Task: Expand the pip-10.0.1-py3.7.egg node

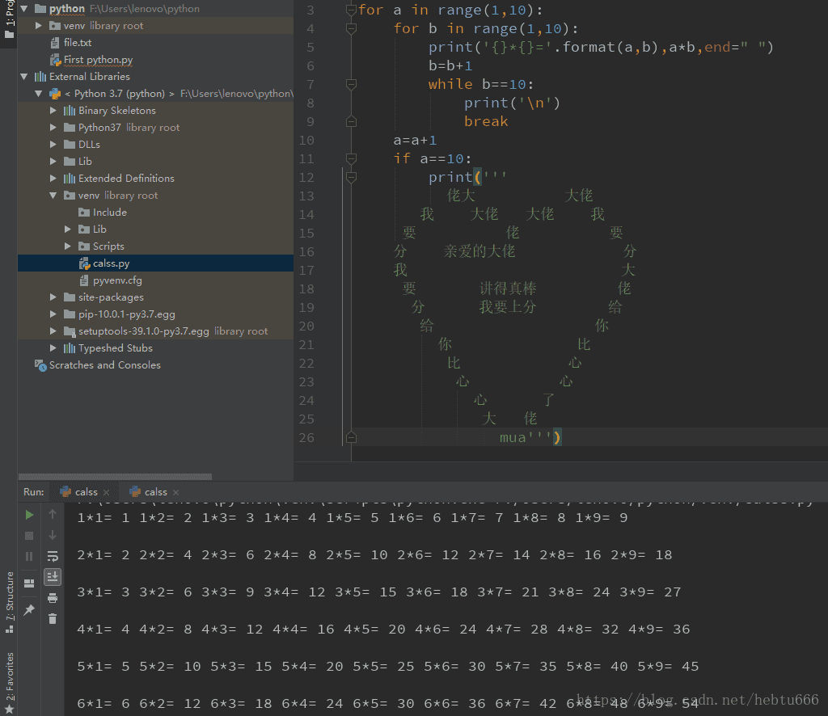Action: point(53,314)
